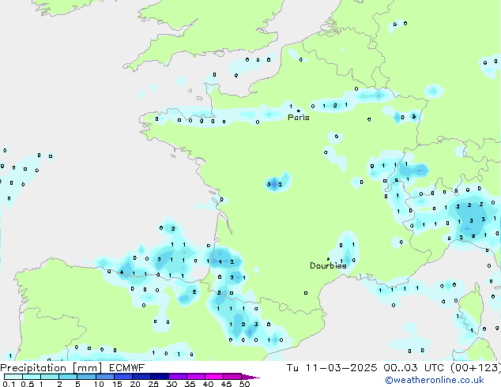Click the Paris city label
The height and width of the screenshot is (387, 501).
point(299,118)
